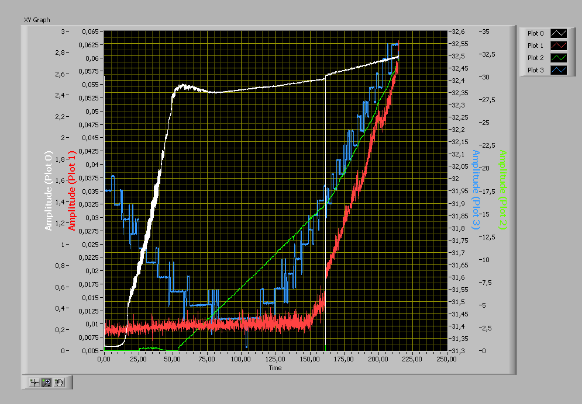Select the cursor movement crosshair tool
The width and height of the screenshot is (582, 404).
point(35,382)
